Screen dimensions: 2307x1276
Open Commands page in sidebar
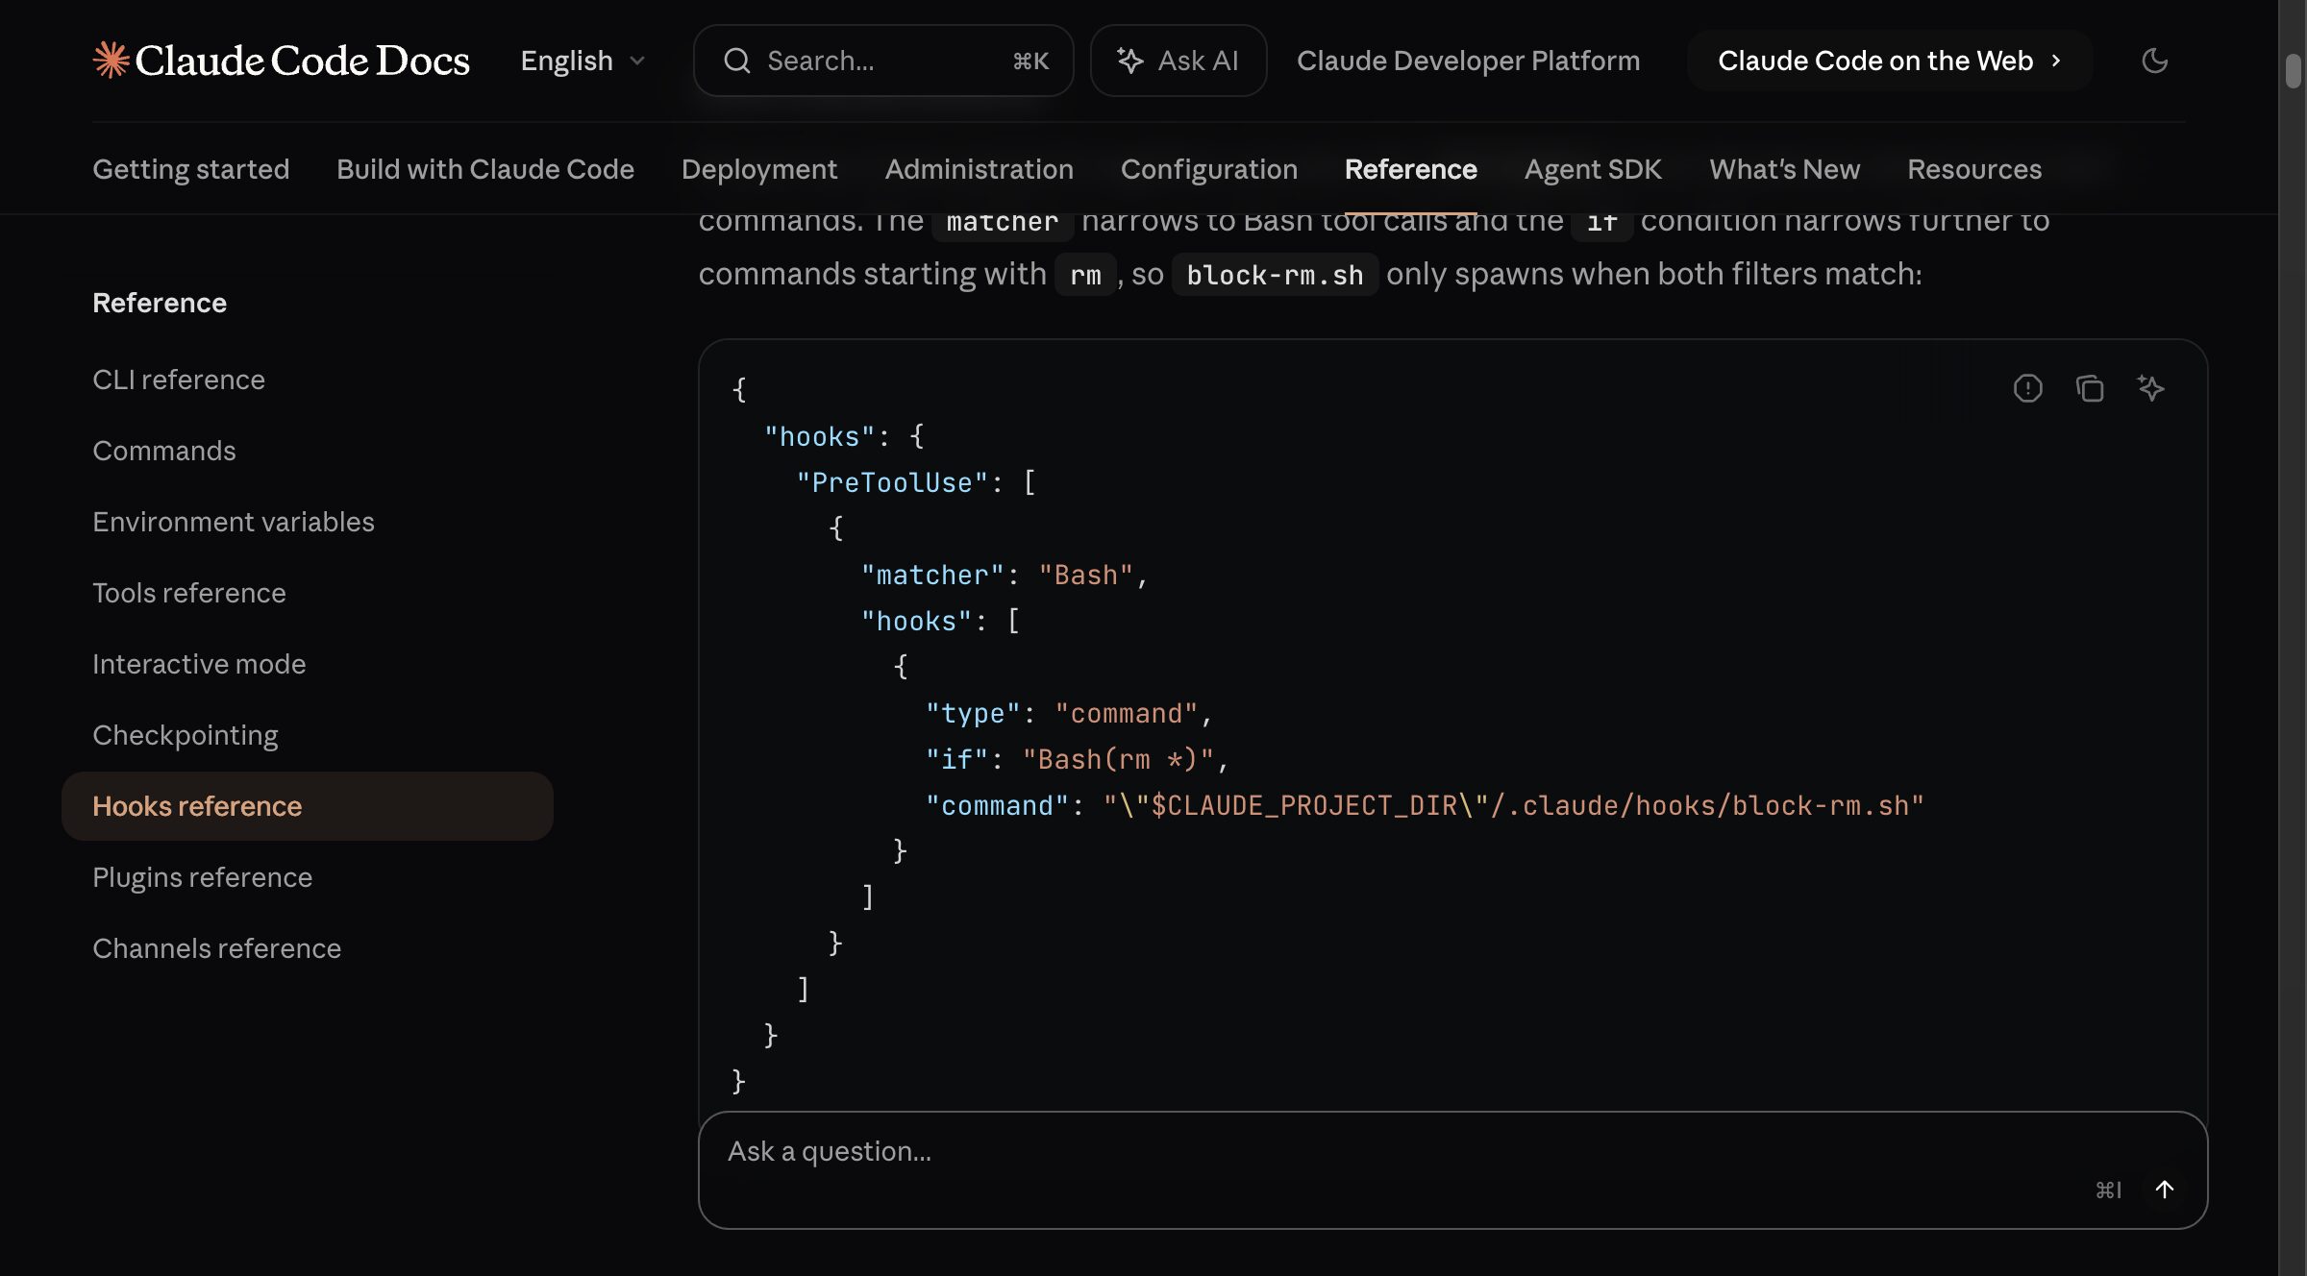click(x=164, y=451)
